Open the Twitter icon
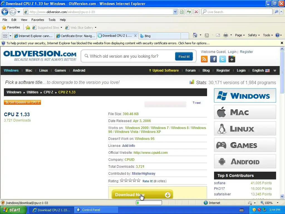The width and height of the screenshot is (285, 214). (223, 59)
